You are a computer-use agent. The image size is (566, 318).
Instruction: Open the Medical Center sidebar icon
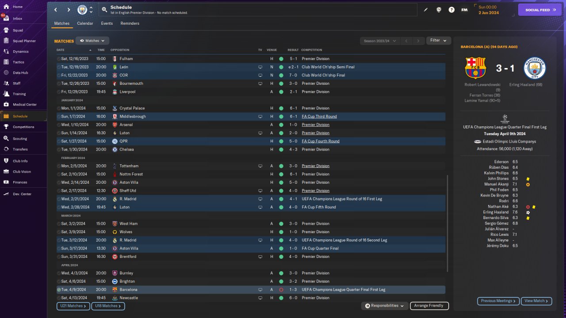pyautogui.click(x=6, y=105)
